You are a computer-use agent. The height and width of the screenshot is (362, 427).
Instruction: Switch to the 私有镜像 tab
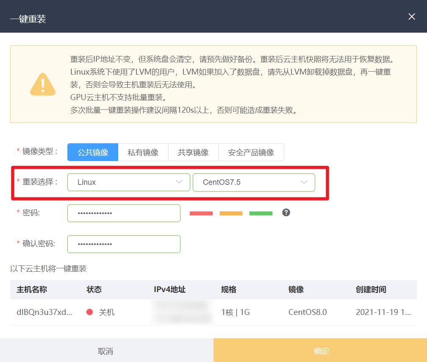point(143,152)
